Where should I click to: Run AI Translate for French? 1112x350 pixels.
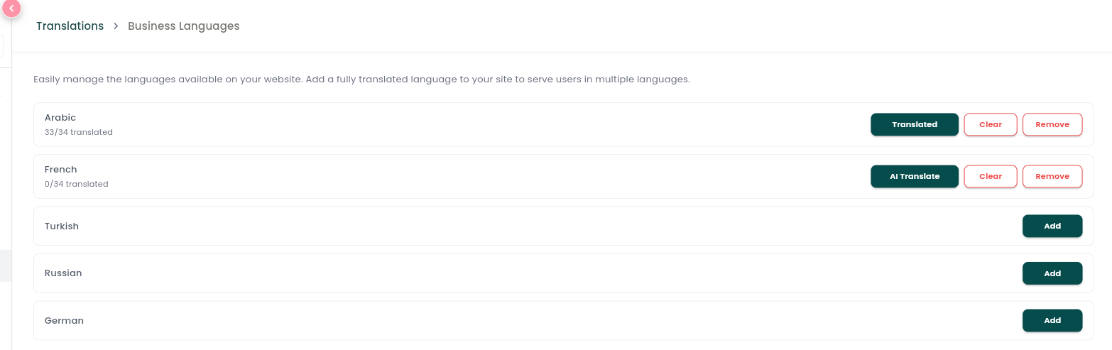tap(915, 176)
